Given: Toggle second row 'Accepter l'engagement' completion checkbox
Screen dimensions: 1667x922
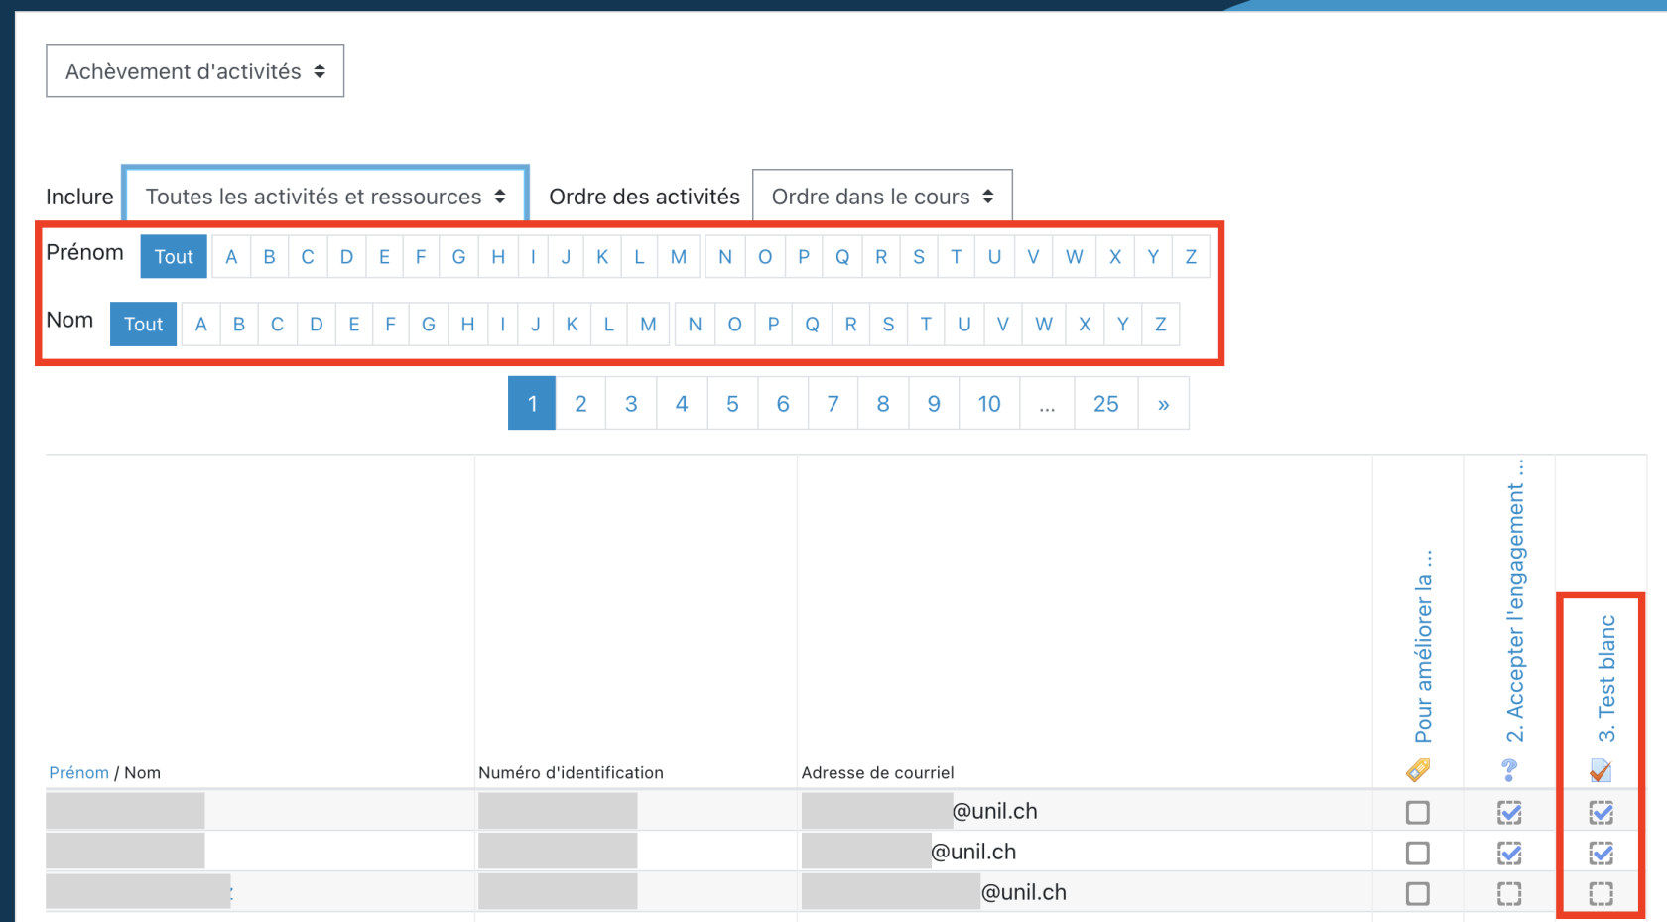Looking at the screenshot, I should 1509,853.
